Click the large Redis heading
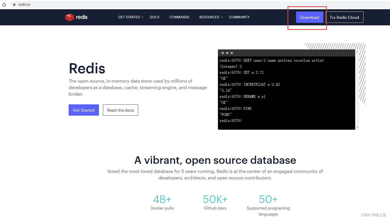Image resolution: width=390 pixels, height=219 pixels. pos(87,68)
